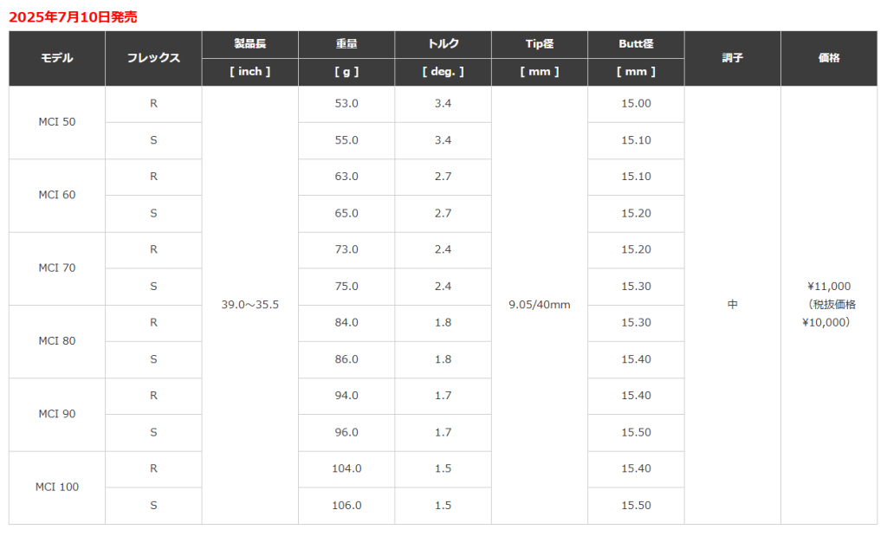Click the 価格 column header

tap(829, 58)
